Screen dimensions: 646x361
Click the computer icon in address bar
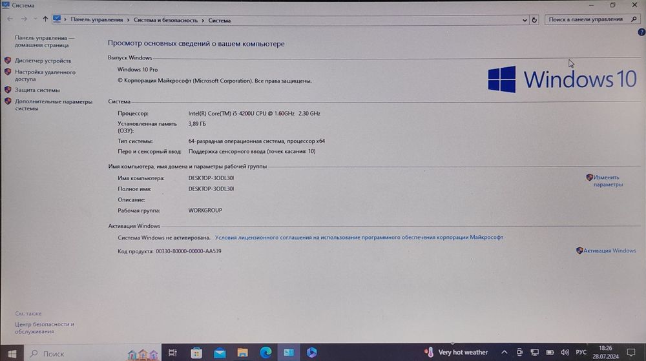[x=57, y=19]
